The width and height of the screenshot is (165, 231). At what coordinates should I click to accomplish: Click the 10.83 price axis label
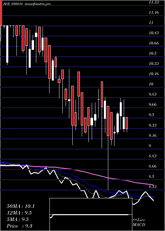[x=154, y=33]
